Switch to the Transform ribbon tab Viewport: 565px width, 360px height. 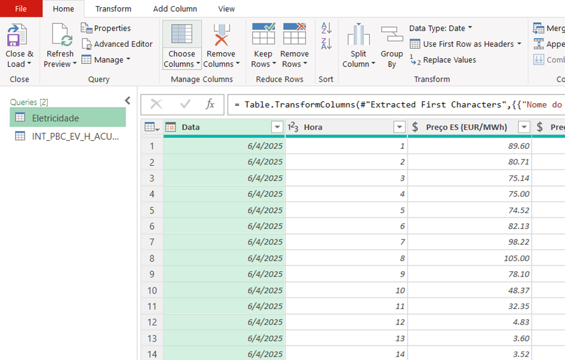pos(113,9)
